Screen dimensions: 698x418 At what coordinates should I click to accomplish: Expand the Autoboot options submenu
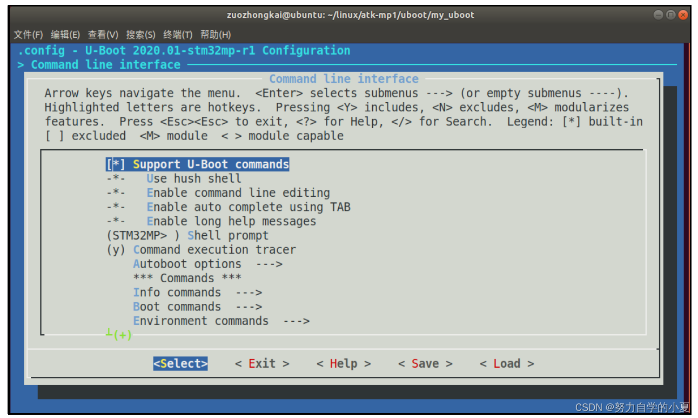208,264
